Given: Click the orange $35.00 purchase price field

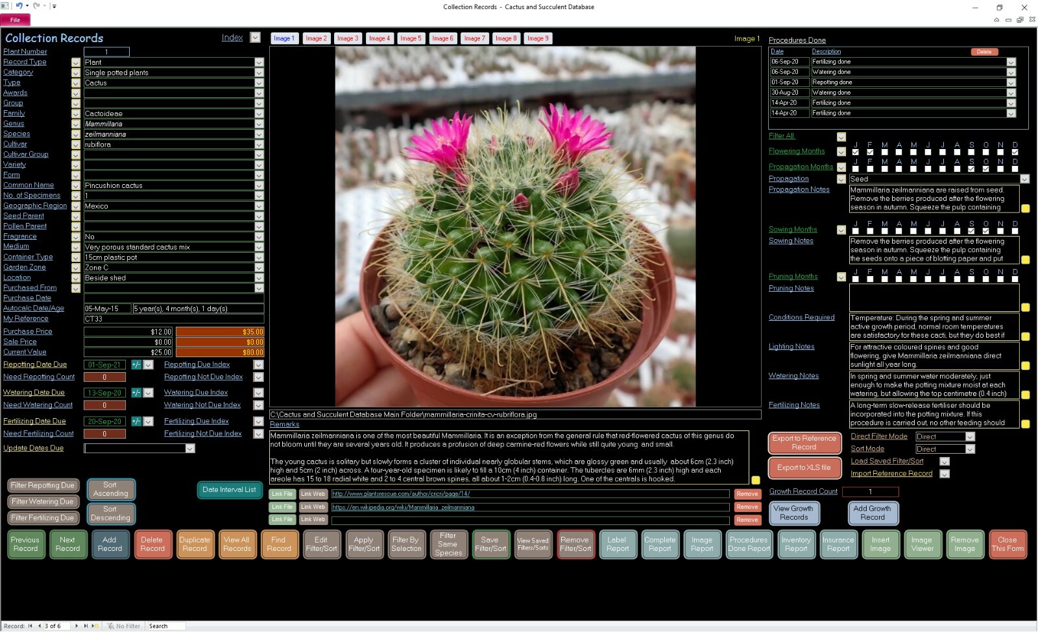Looking at the screenshot, I should point(220,332).
